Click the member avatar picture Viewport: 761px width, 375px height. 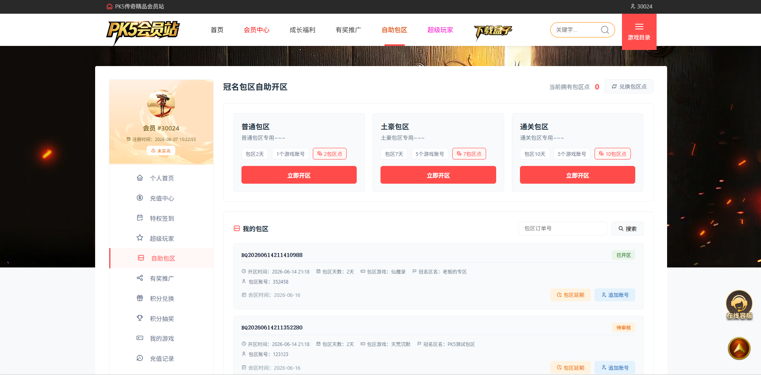click(161, 104)
